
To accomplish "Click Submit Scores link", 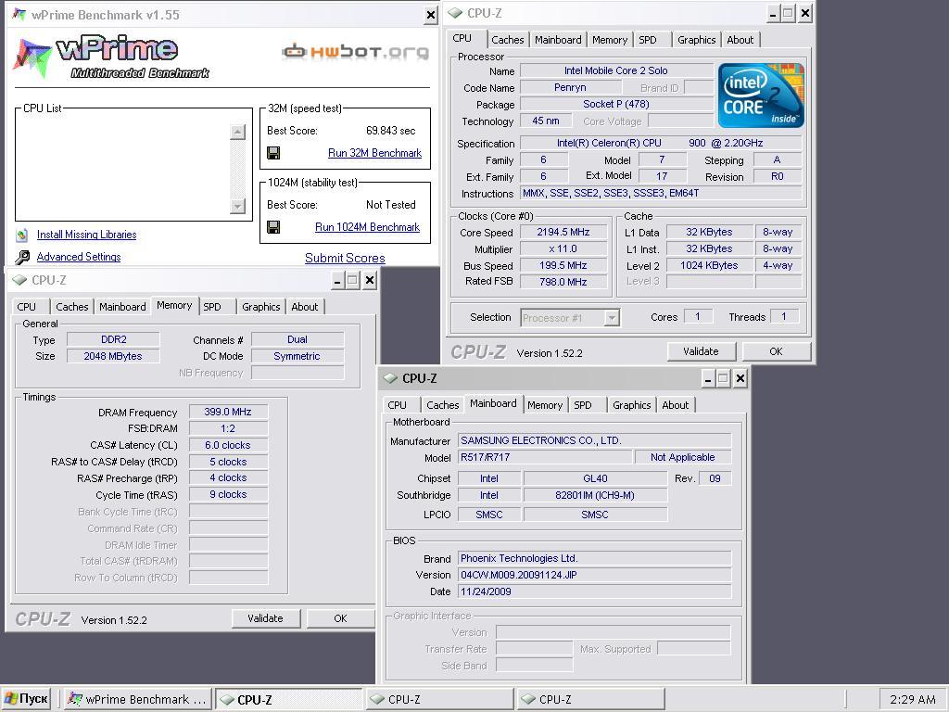I will tap(345, 258).
